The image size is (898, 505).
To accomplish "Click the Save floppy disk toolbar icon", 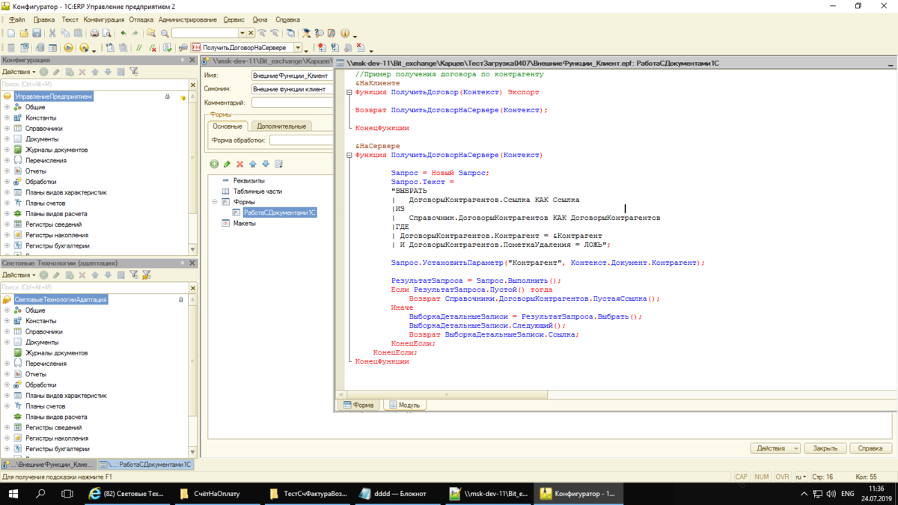I will (x=37, y=34).
